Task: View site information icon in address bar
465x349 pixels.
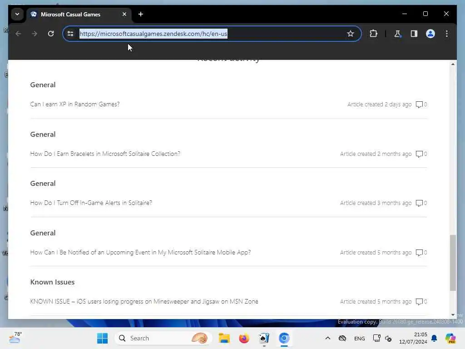Action: (70, 34)
